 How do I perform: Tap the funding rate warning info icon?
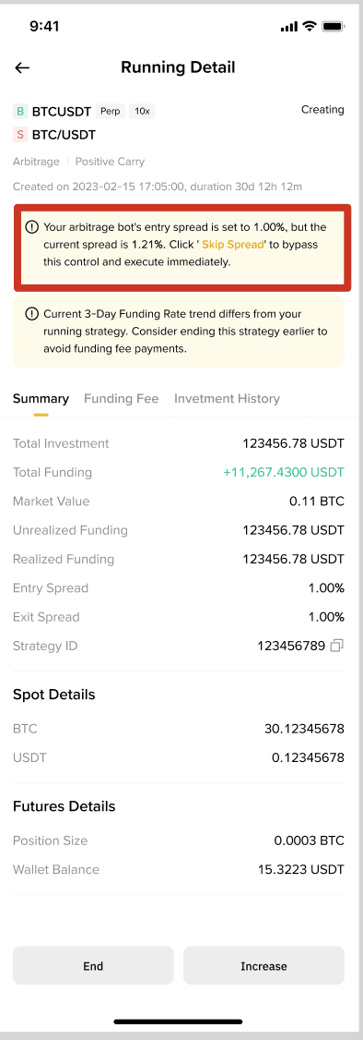[31, 314]
